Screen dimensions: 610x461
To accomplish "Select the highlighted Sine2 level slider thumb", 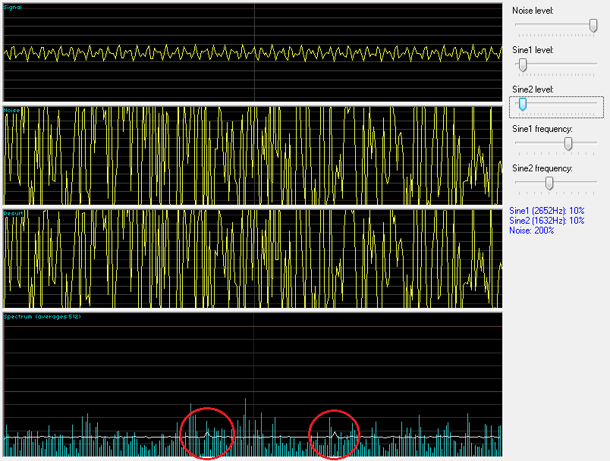I will tap(522, 104).
